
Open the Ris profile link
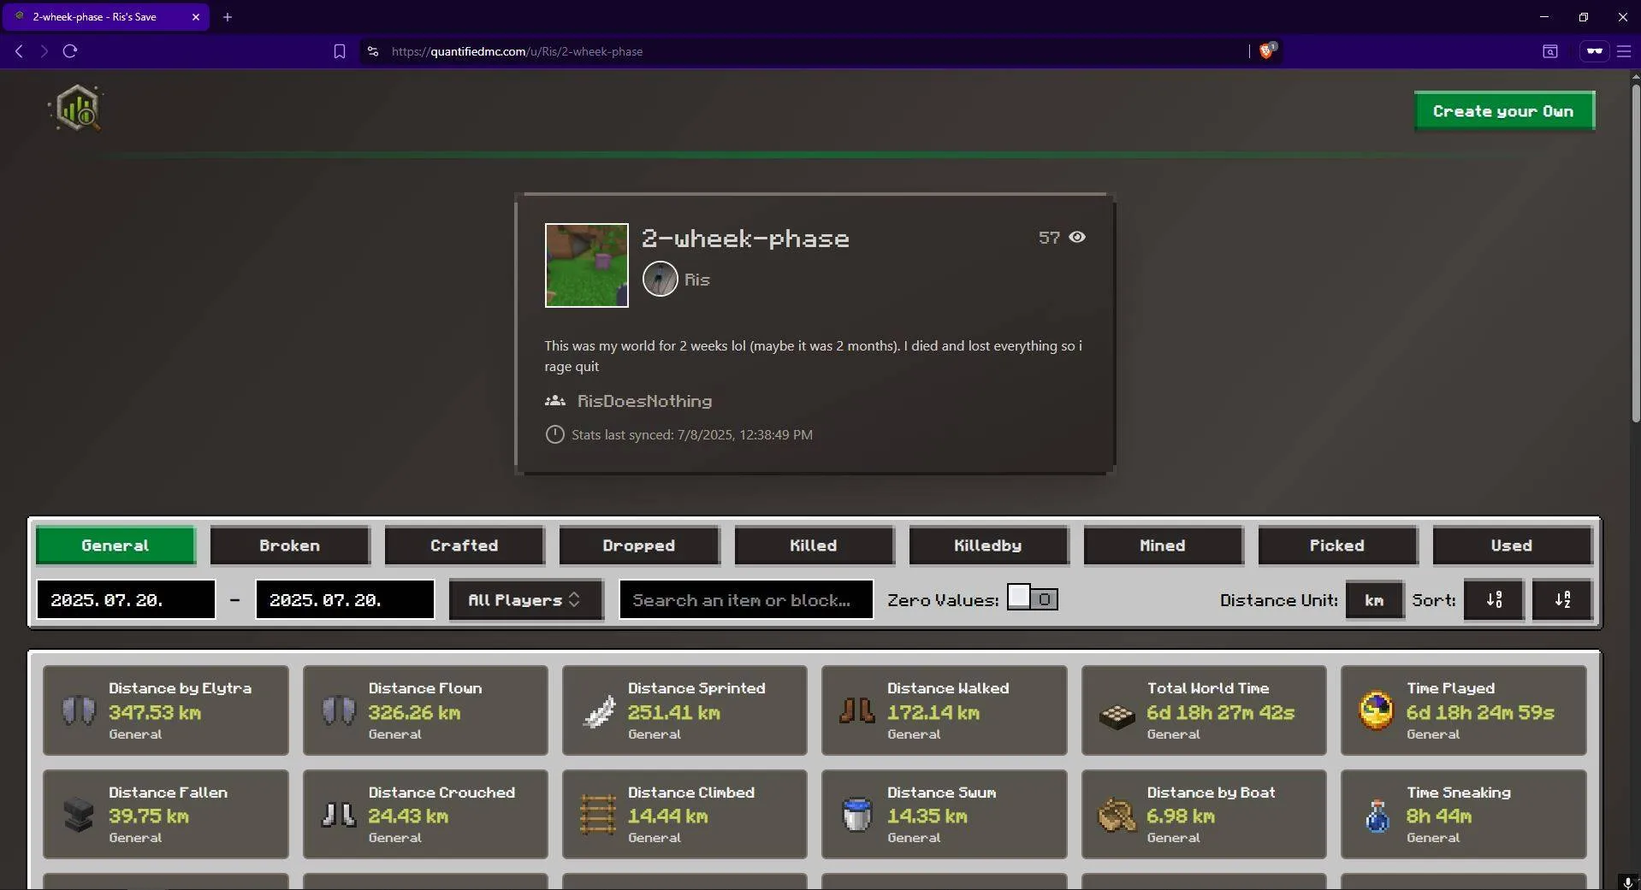point(696,280)
